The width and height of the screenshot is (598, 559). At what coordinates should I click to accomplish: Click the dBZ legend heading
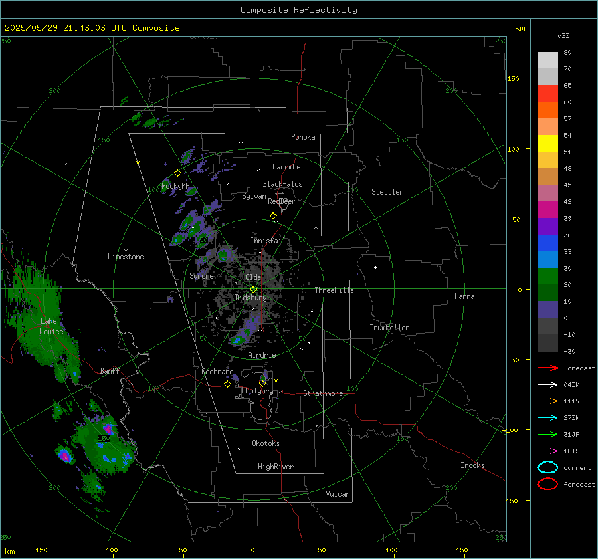coord(563,36)
